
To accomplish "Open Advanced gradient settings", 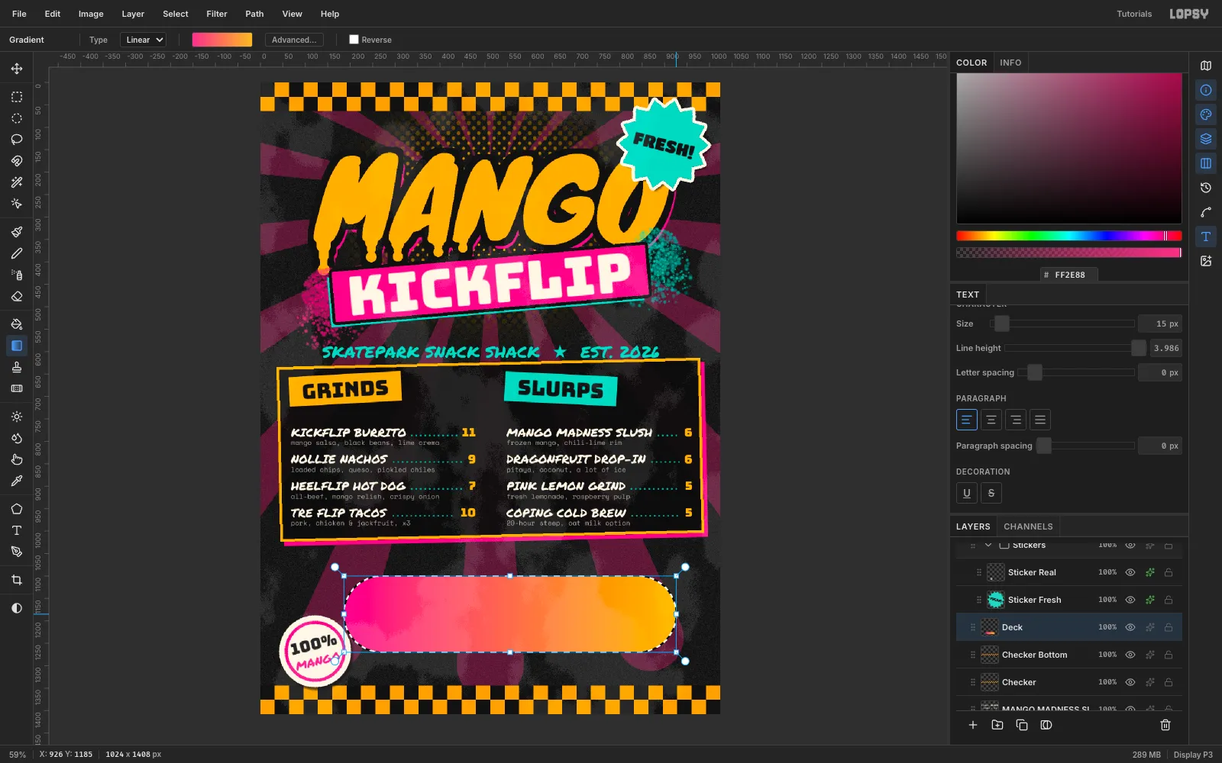I will (x=294, y=40).
